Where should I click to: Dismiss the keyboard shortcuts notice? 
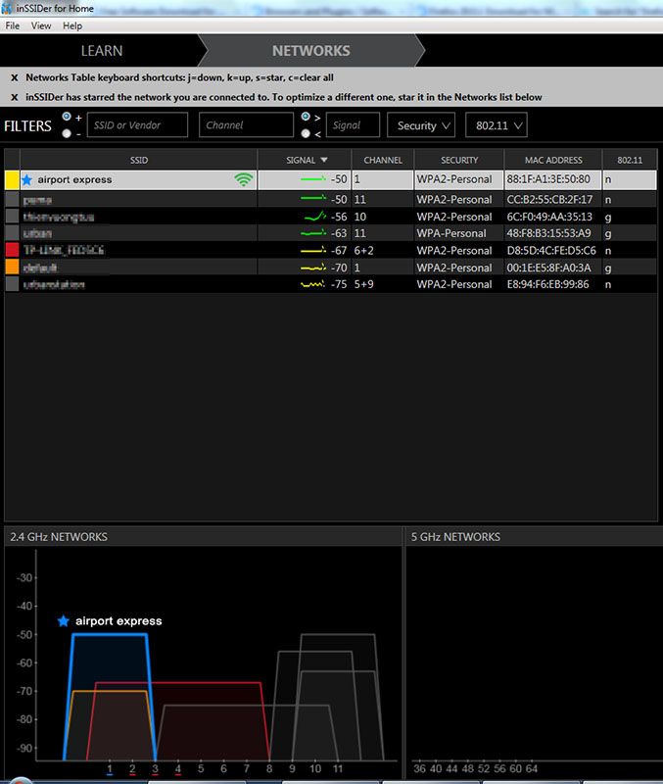[15, 78]
